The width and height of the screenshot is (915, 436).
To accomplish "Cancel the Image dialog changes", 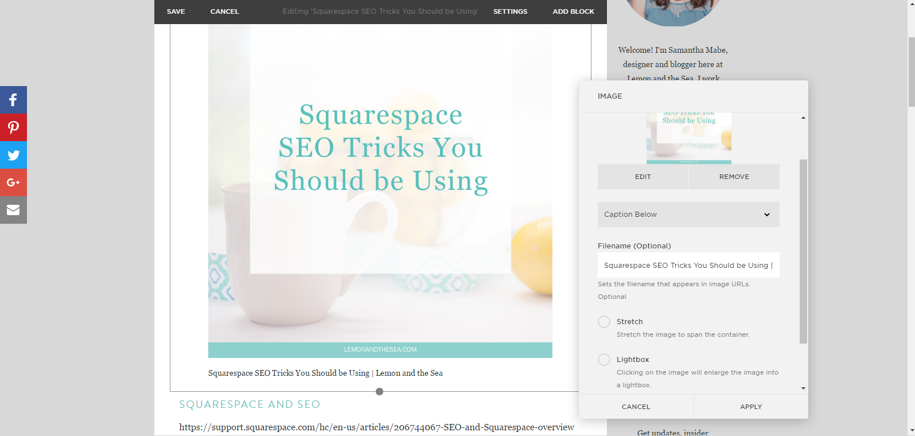I will [x=636, y=407].
